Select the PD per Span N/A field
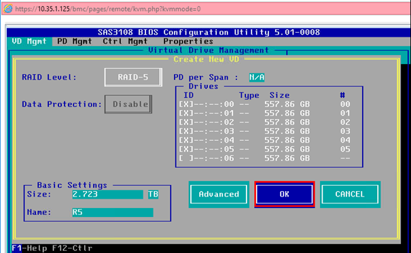Image resolution: width=411 pixels, height=253 pixels. [x=257, y=77]
